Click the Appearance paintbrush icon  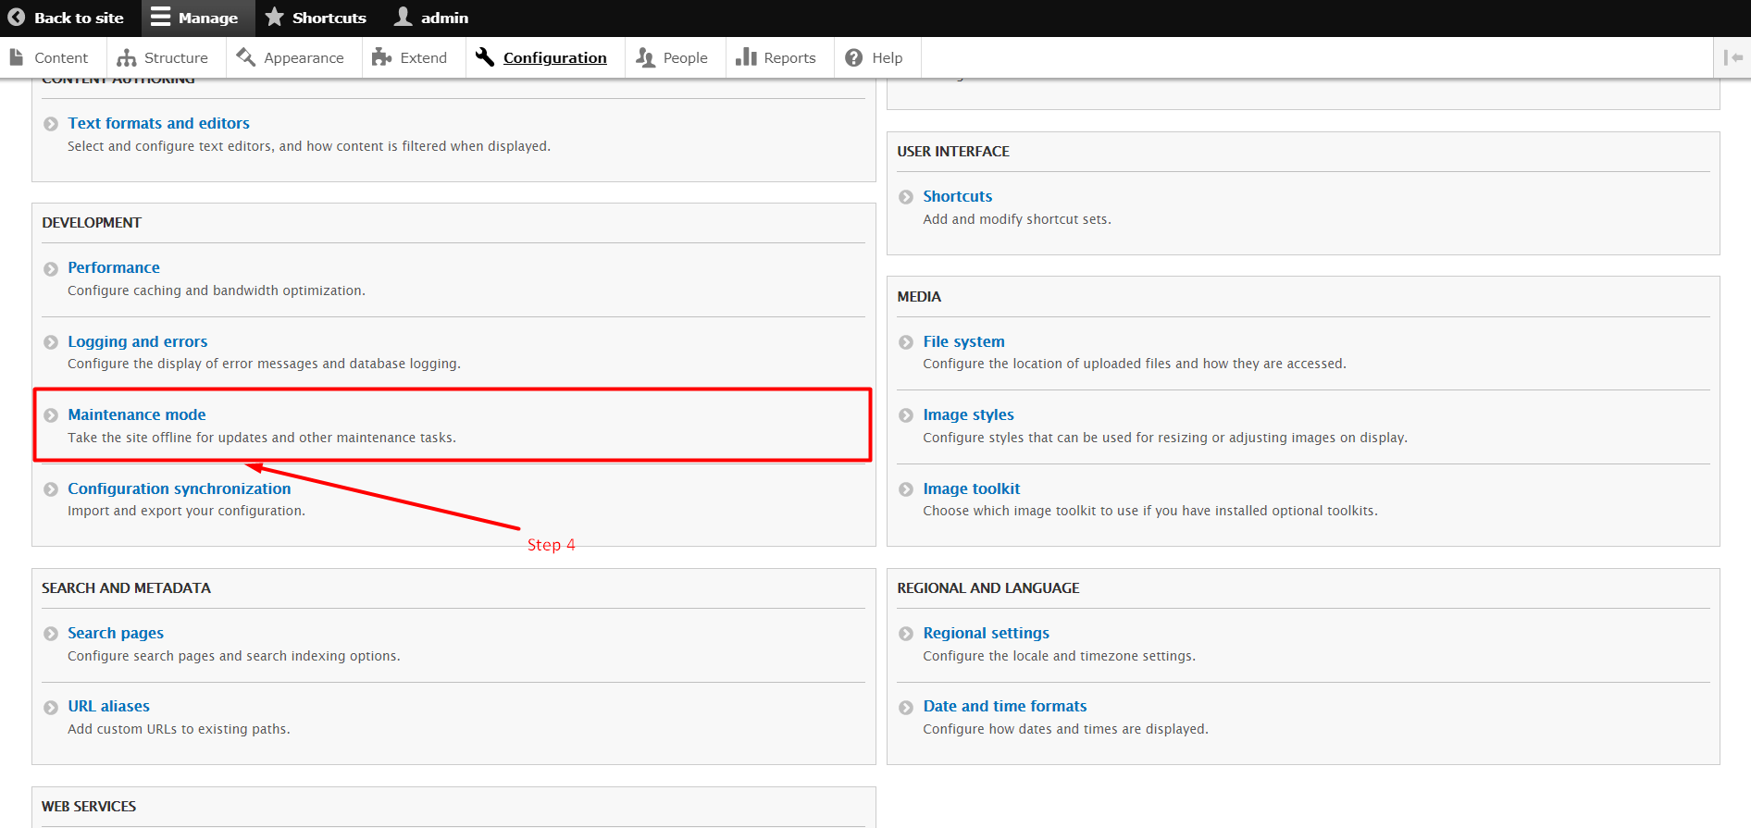245,57
